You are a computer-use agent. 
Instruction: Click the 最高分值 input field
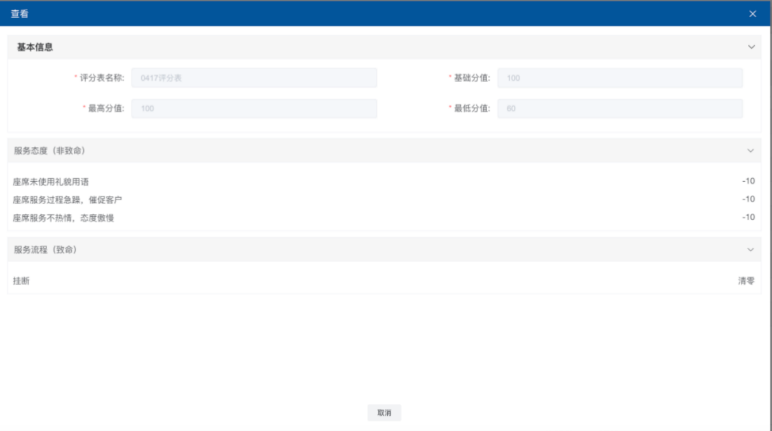pos(254,109)
